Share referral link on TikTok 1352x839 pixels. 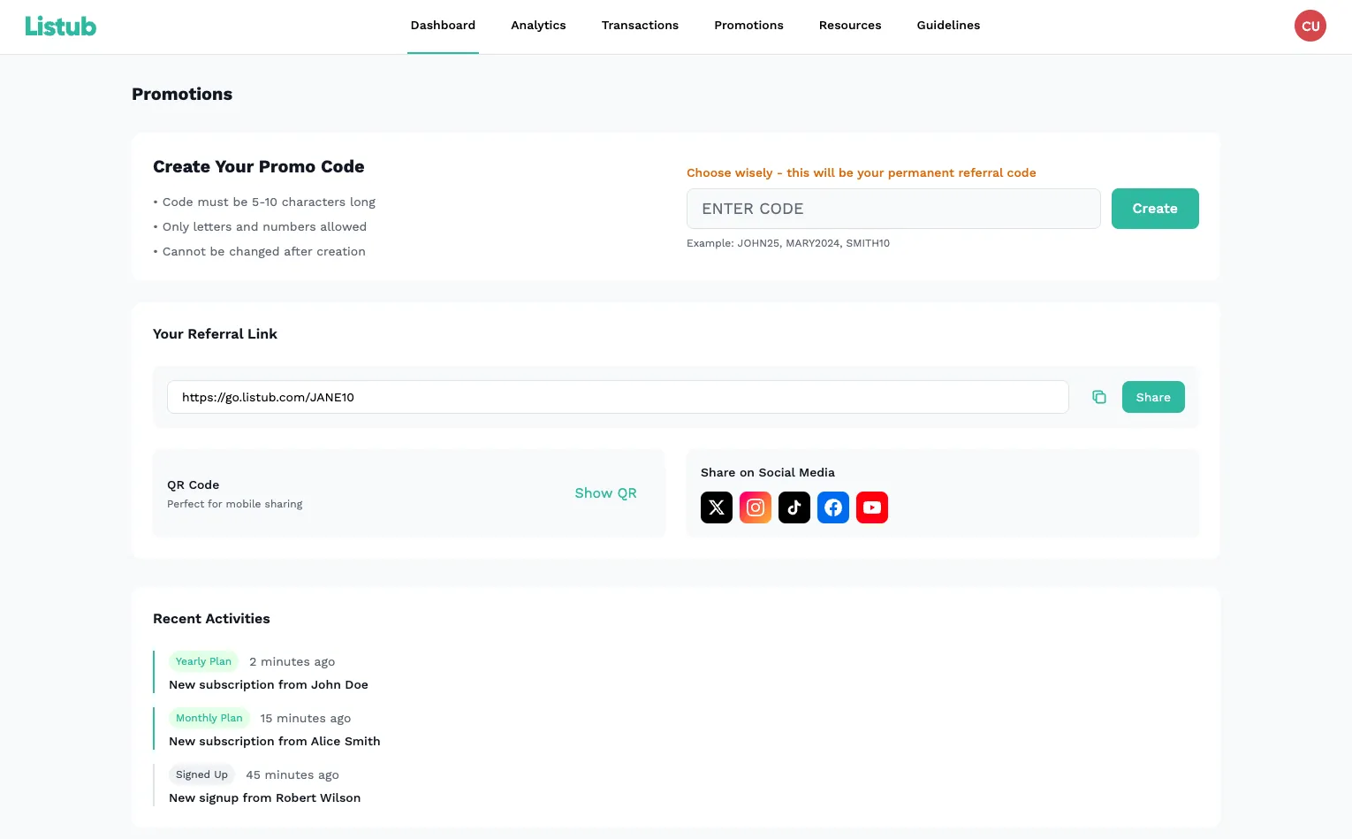pos(794,507)
